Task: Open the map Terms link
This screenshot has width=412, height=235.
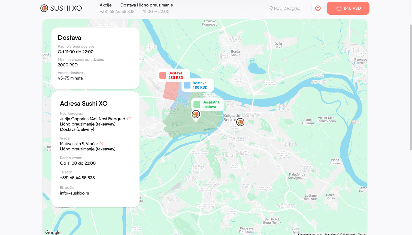Action: click(362, 234)
